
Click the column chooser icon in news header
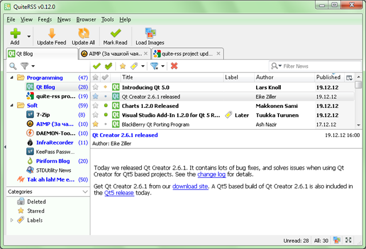(349, 78)
